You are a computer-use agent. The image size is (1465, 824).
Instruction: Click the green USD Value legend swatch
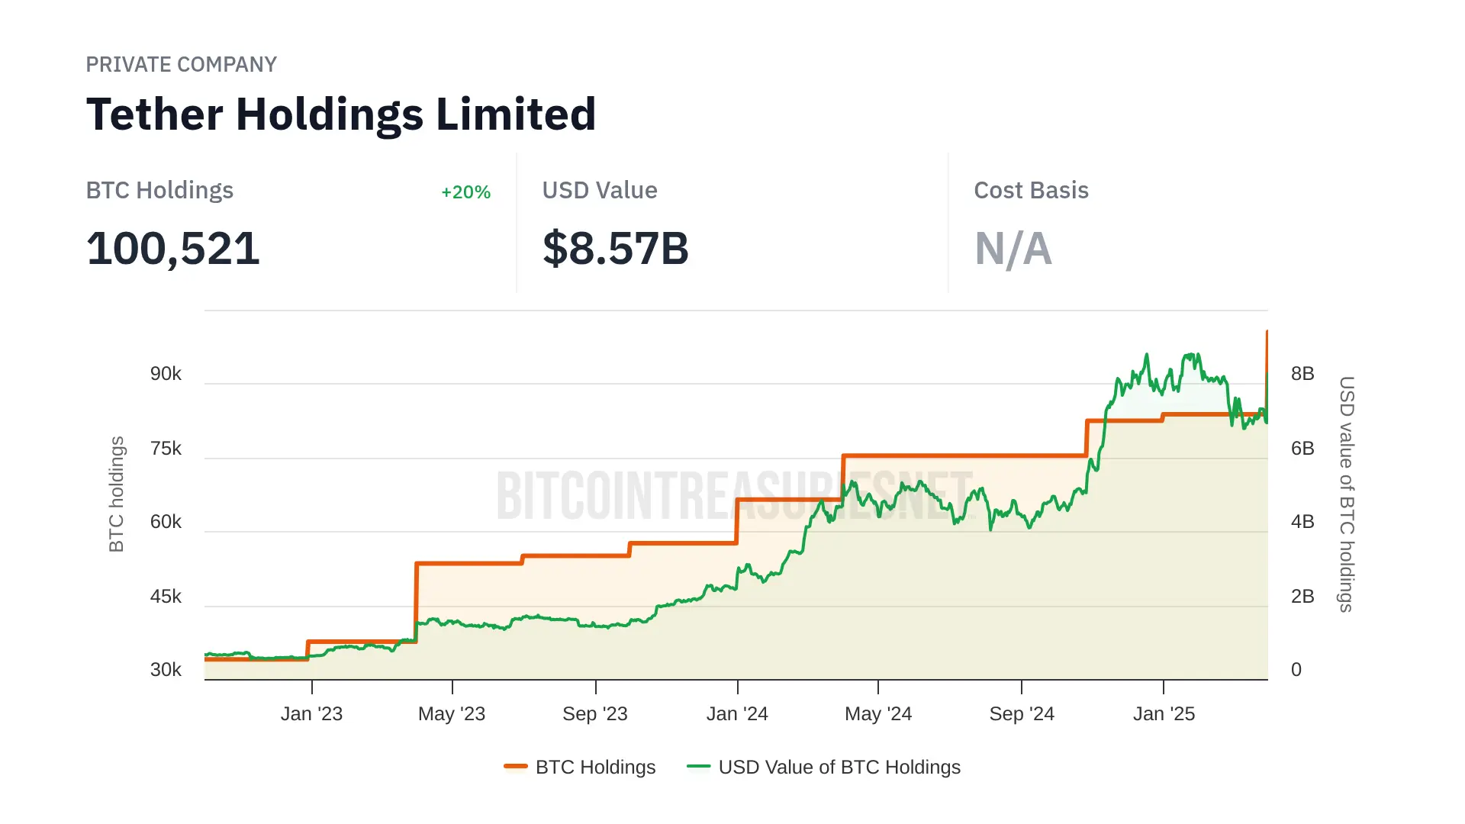click(698, 767)
